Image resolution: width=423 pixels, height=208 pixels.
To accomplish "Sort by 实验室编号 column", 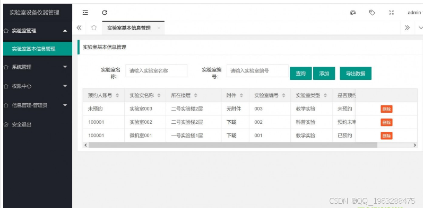I will click(283, 95).
